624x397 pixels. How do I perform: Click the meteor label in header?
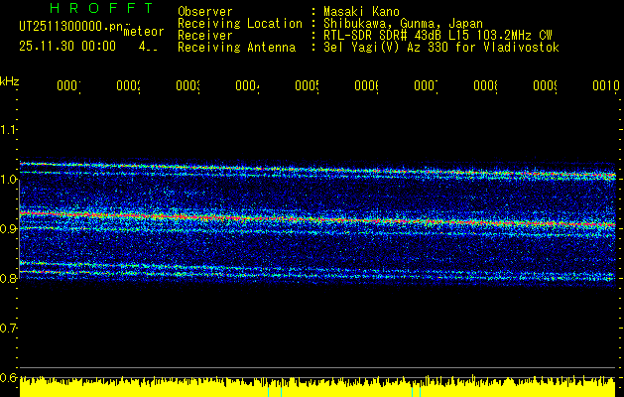(143, 34)
